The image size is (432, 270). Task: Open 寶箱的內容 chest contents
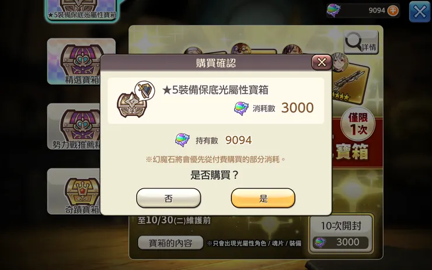click(x=170, y=243)
